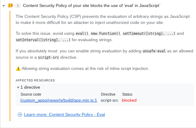
Task: Click the '1 directive' section label
Action: [30, 87]
